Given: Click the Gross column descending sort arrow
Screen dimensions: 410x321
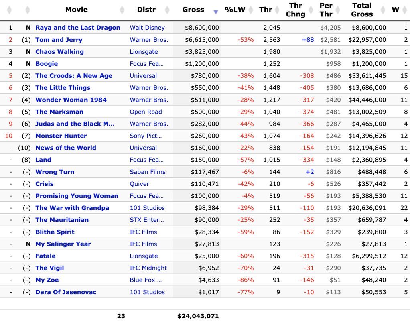Looking at the screenshot, I should 216,12.
